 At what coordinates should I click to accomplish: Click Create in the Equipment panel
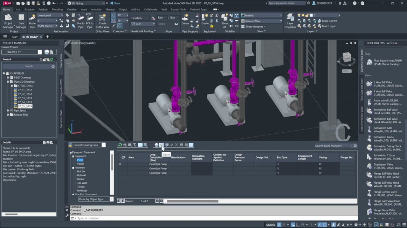tap(205, 19)
